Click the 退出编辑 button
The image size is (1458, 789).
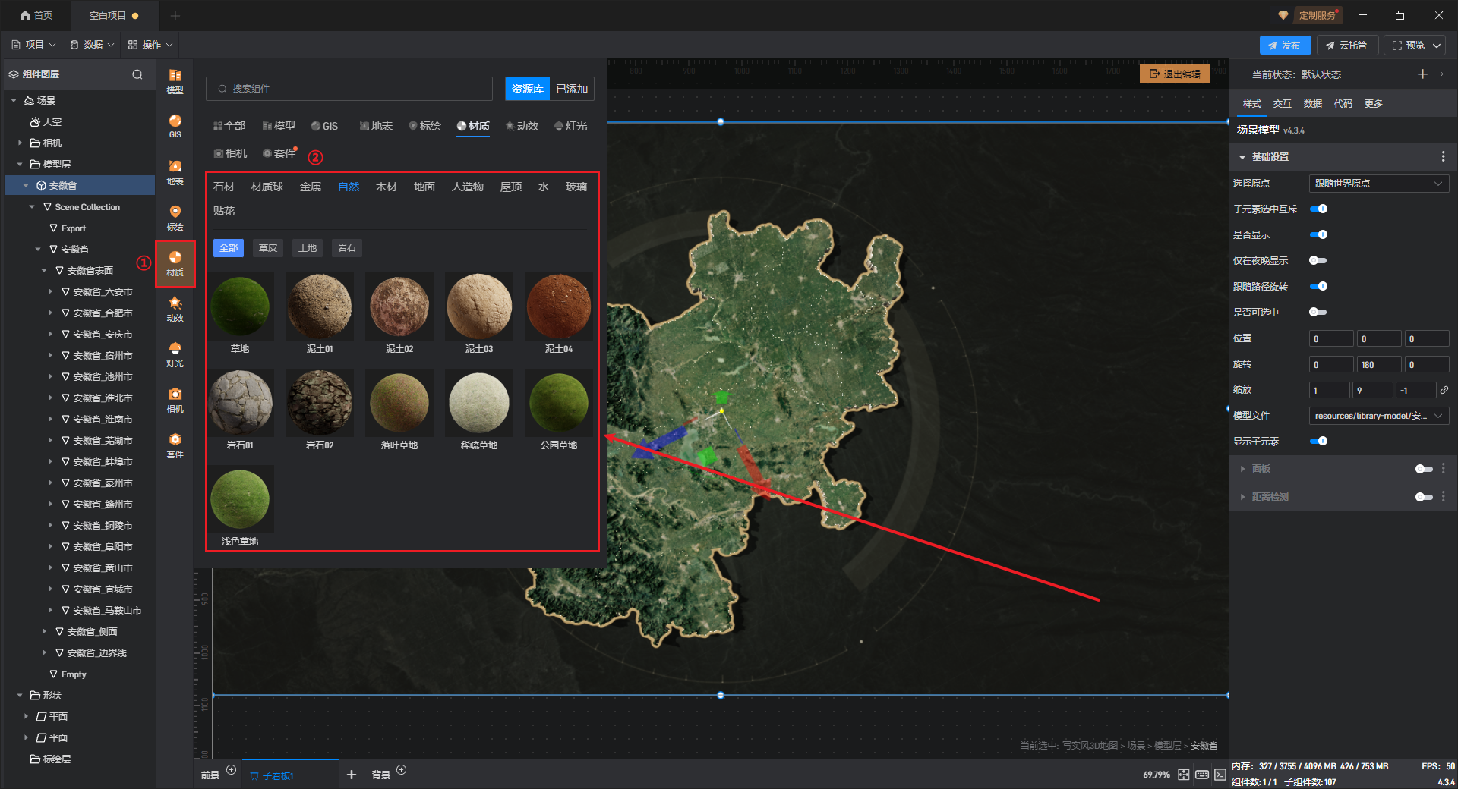(x=1175, y=74)
